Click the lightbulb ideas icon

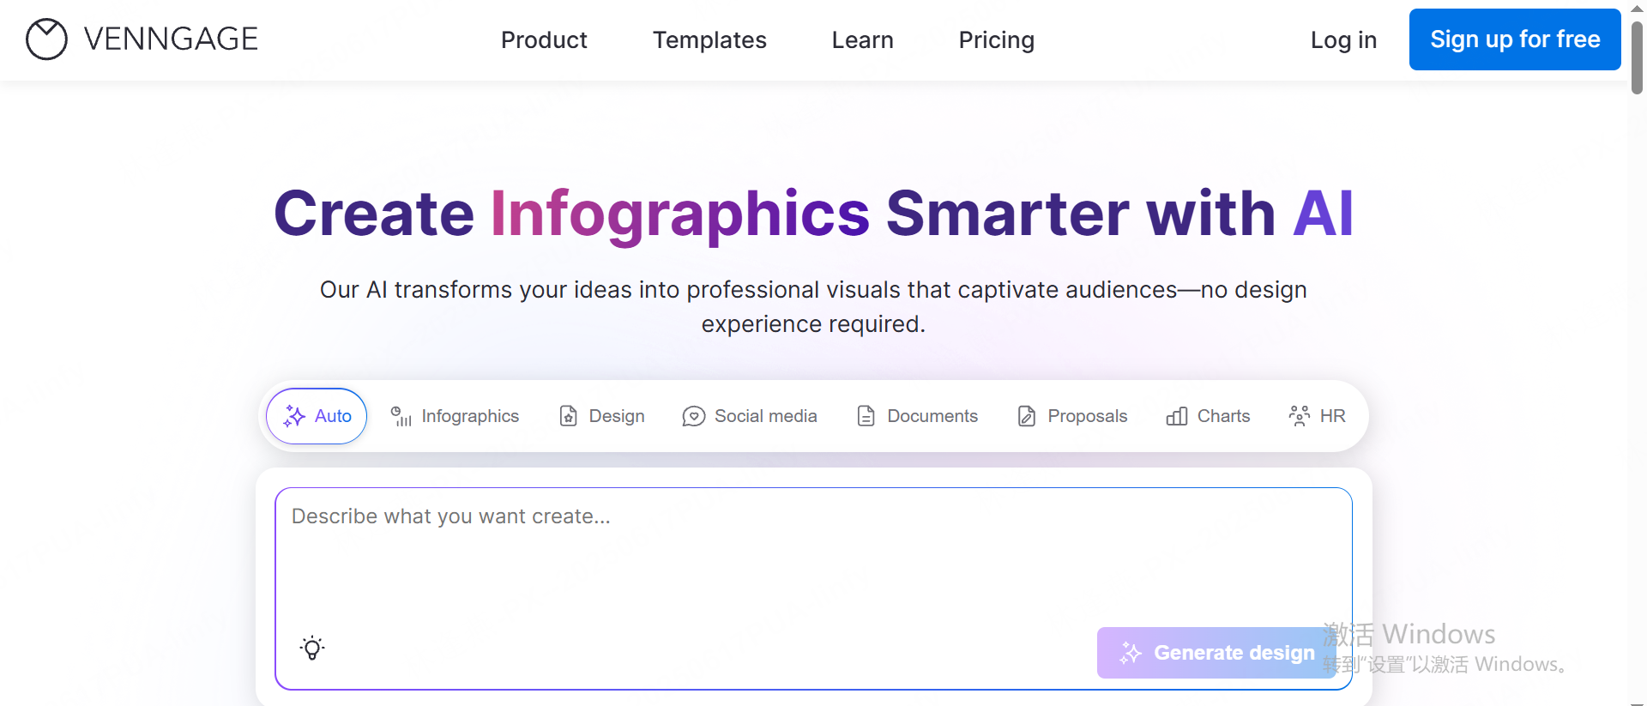pyautogui.click(x=312, y=648)
